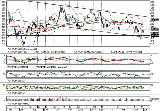
Task: Click the Dec month label
Action: pos(81,109)
